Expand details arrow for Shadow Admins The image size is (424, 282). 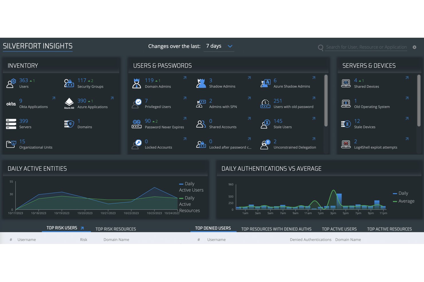click(x=249, y=78)
